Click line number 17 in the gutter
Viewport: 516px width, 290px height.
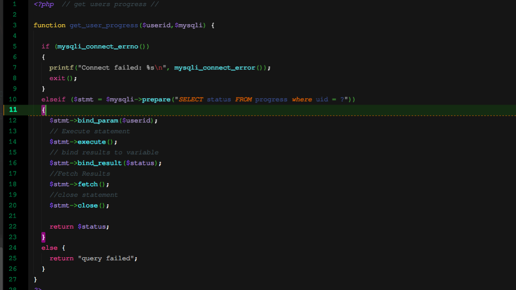point(13,174)
